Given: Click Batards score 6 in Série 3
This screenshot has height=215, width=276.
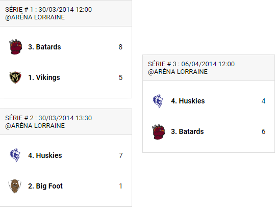Looking at the screenshot, I should 264,131.
